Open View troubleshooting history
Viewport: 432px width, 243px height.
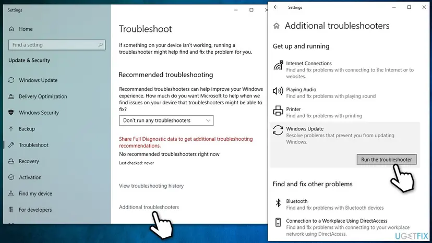click(x=151, y=186)
